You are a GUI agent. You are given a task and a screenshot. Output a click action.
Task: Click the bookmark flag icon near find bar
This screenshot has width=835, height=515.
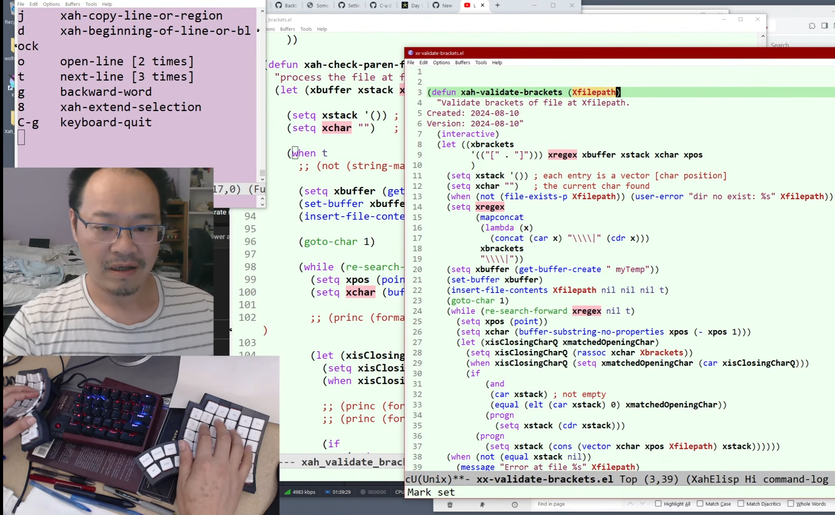[482, 505]
